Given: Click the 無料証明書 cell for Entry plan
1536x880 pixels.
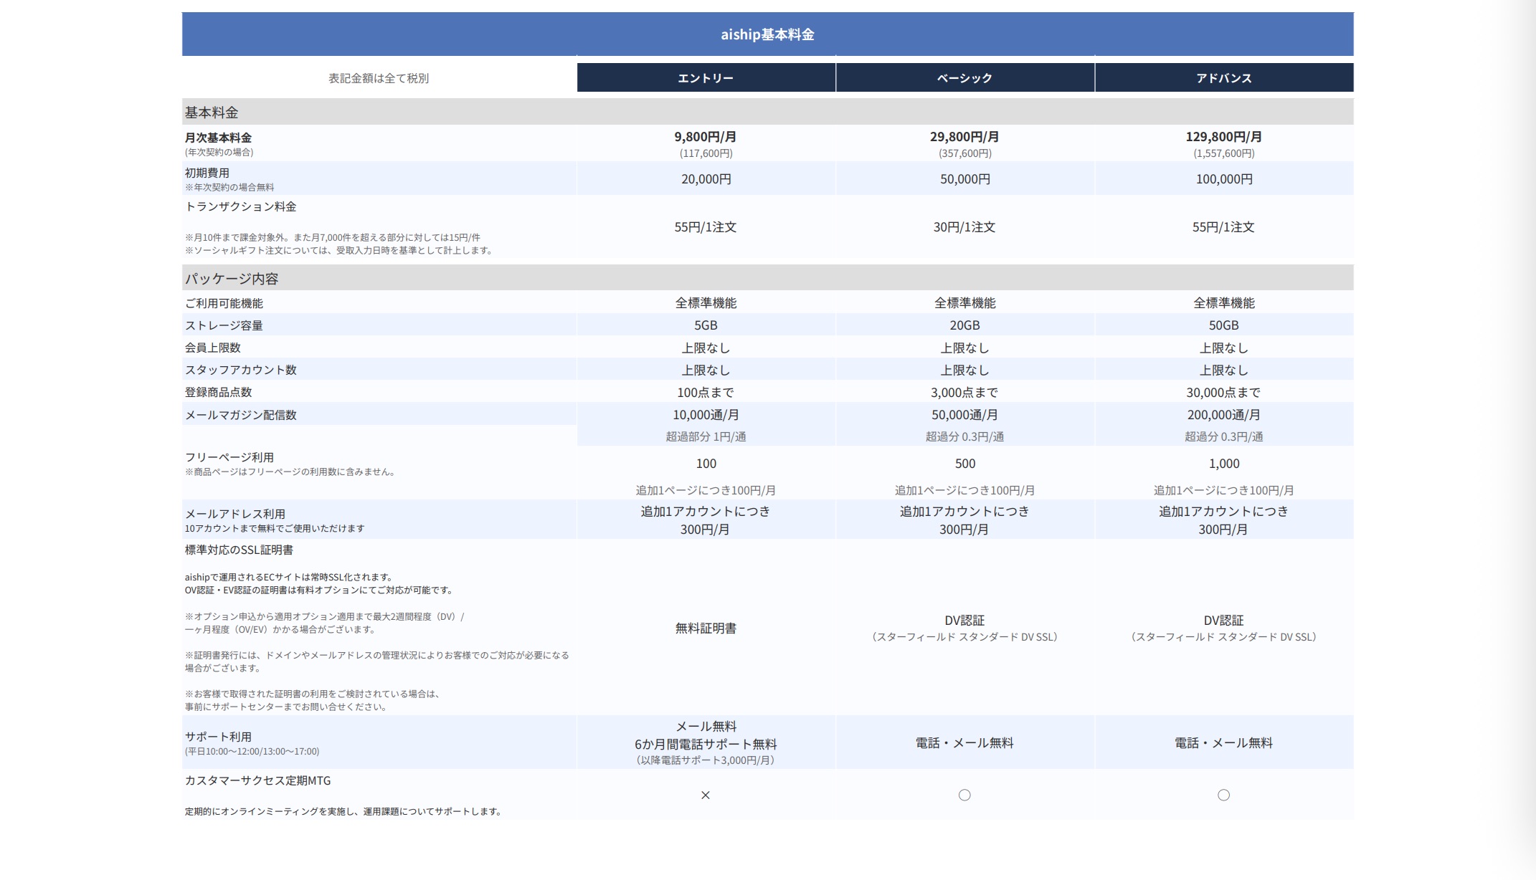Looking at the screenshot, I should (706, 628).
